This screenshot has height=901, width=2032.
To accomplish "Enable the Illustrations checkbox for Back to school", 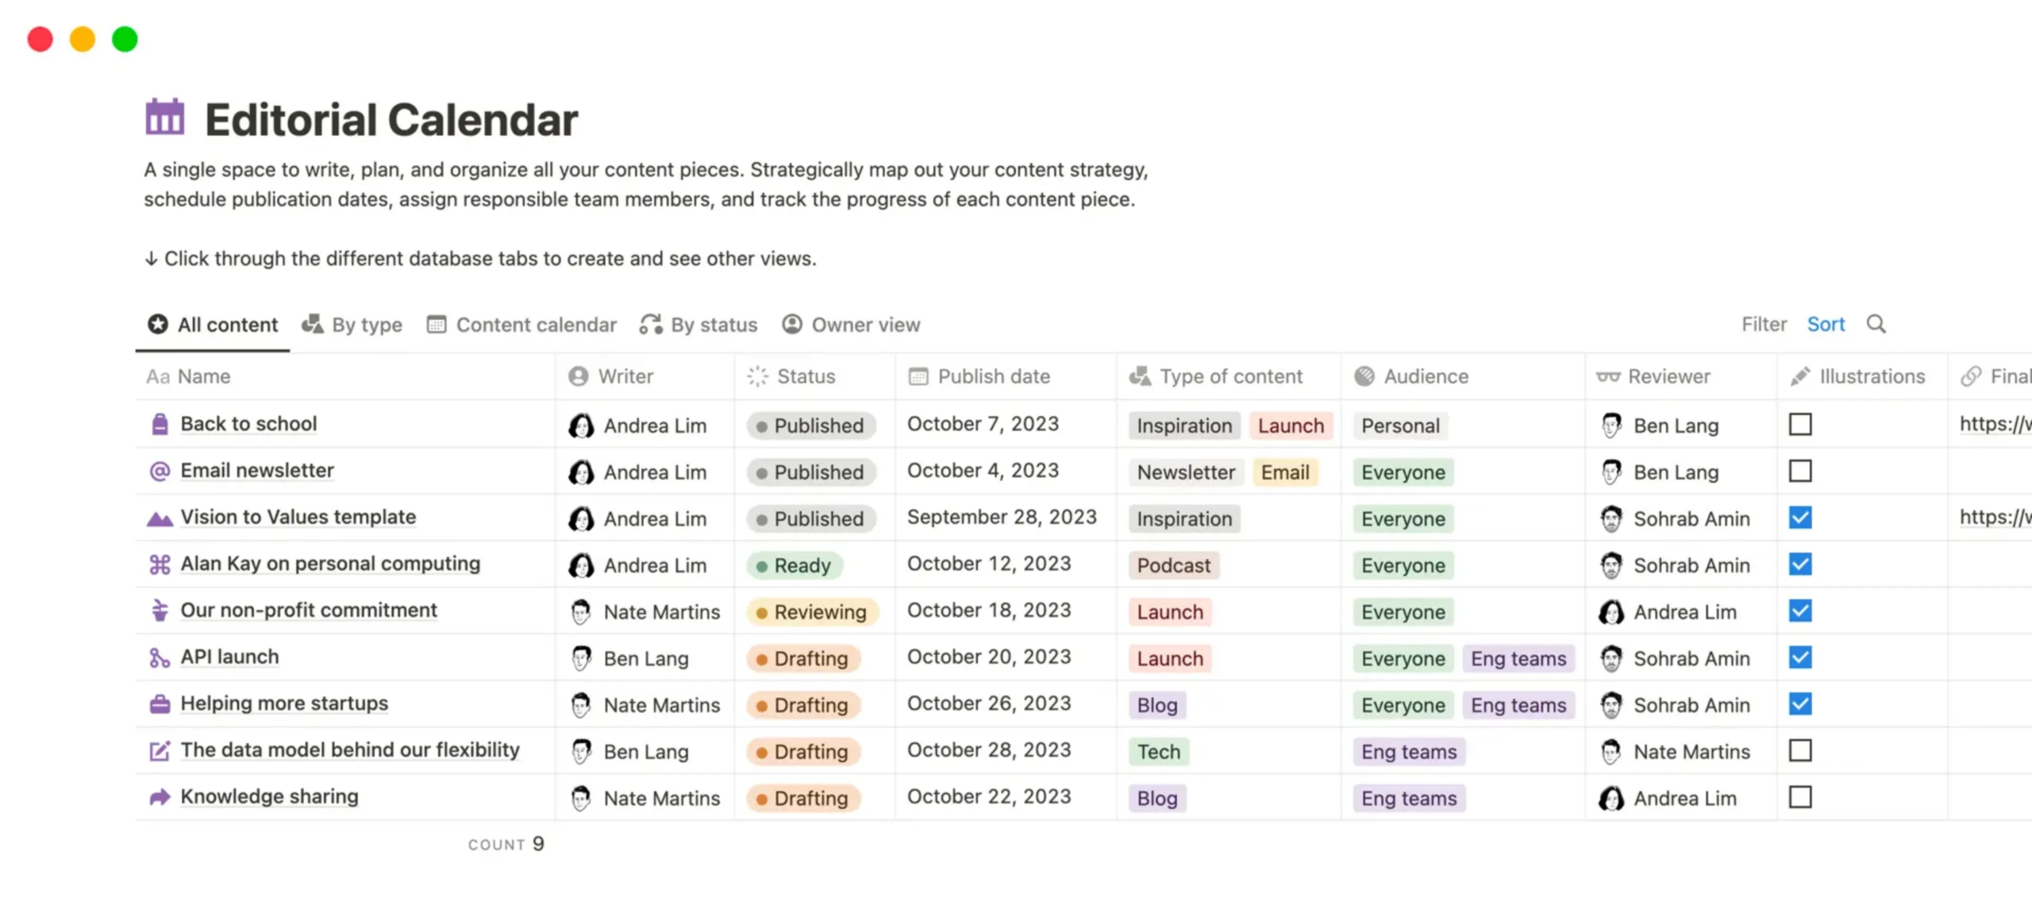I will [x=1800, y=424].
